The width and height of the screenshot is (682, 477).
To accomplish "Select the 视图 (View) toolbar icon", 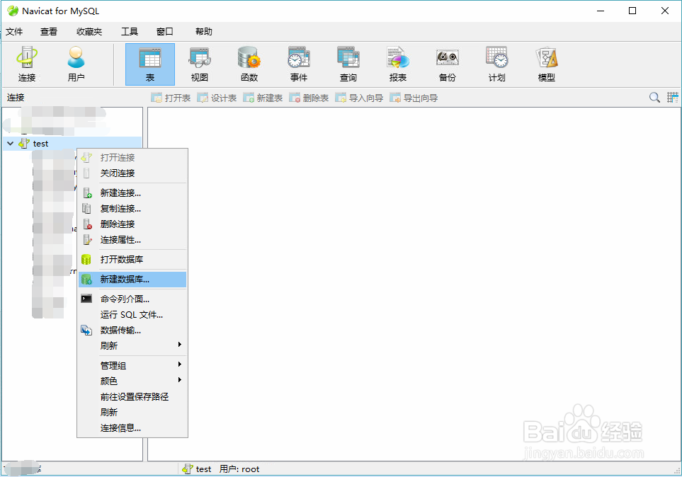I will (200, 64).
